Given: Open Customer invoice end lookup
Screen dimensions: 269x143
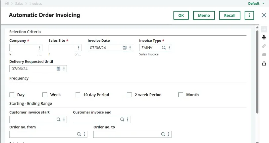Looking at the screenshot, I should tap(122, 119).
